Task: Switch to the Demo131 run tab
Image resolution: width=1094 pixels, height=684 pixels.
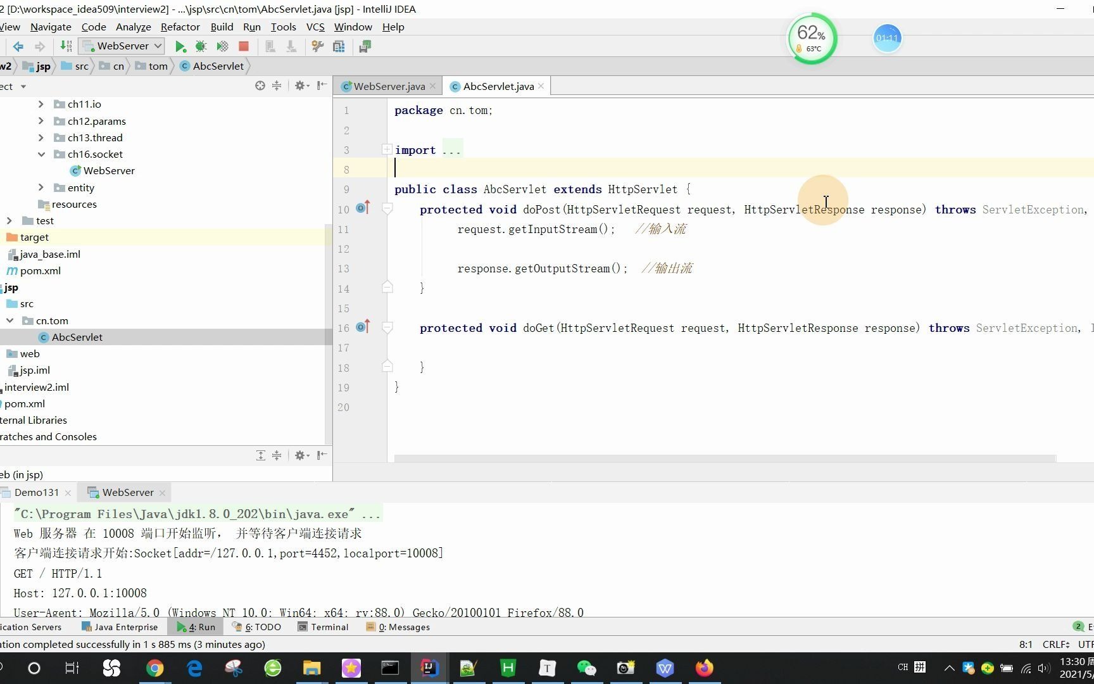Action: click(x=37, y=492)
